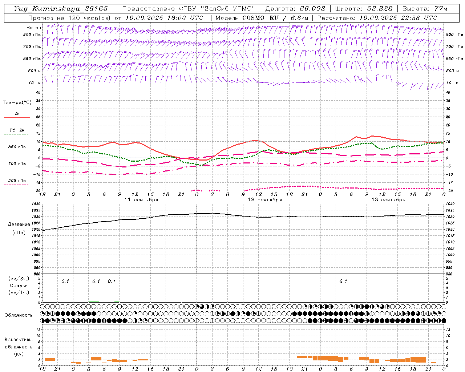The height and width of the screenshot is (372, 465).
Task: Click the station name Yug_Kuminskaya_28165
Action: 61,9
